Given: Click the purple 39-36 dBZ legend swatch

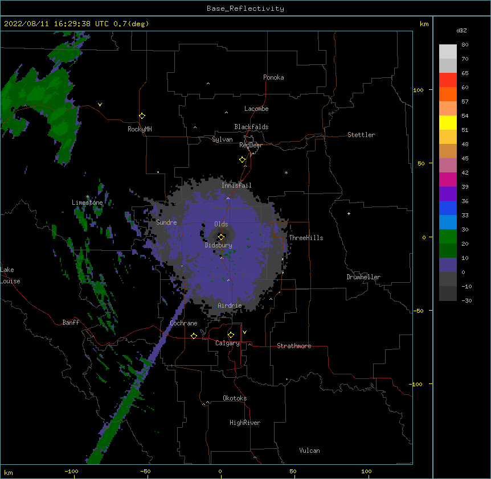Looking at the screenshot, I should (x=448, y=194).
